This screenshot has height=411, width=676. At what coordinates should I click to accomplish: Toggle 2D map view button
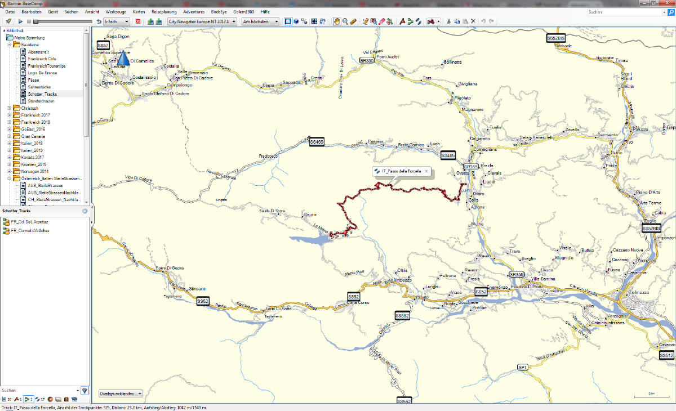[x=287, y=21]
